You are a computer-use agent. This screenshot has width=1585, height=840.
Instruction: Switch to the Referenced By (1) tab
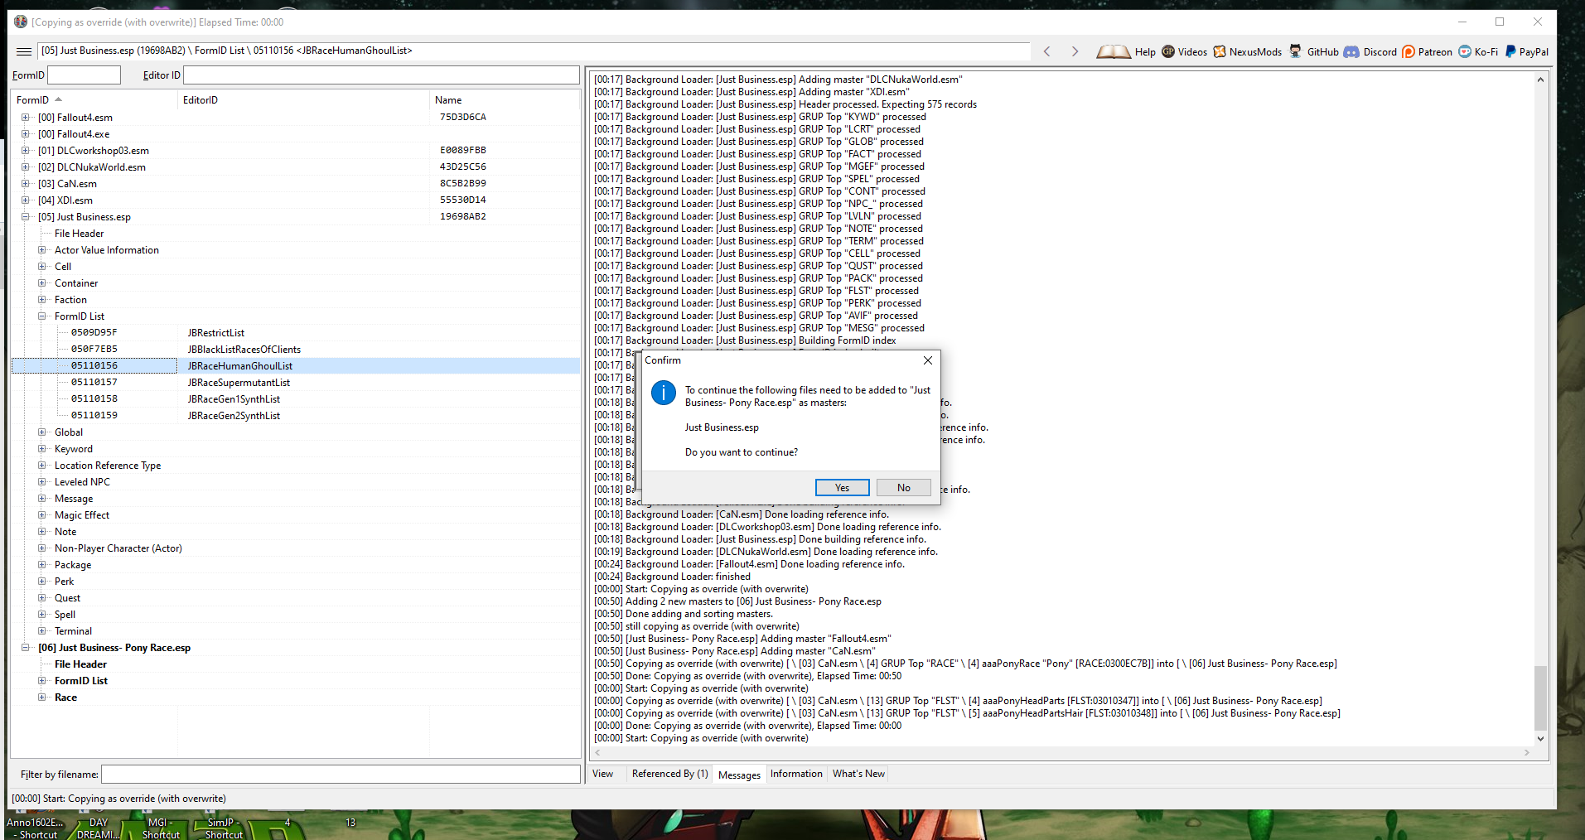669,774
